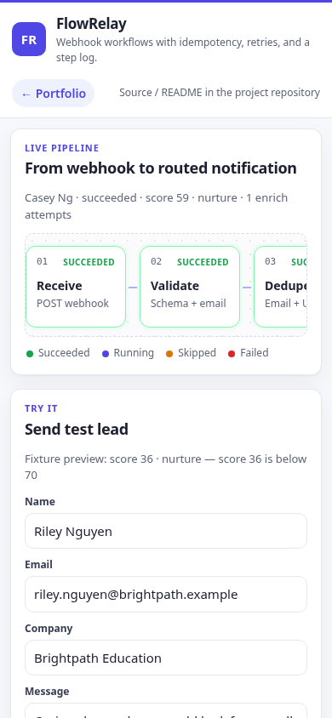Go back via the Portfolio button
332x718 pixels.
click(53, 94)
